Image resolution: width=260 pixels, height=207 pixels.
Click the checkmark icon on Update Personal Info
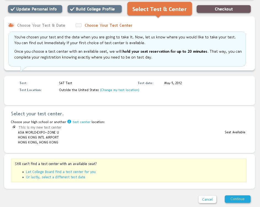pos(12,9)
